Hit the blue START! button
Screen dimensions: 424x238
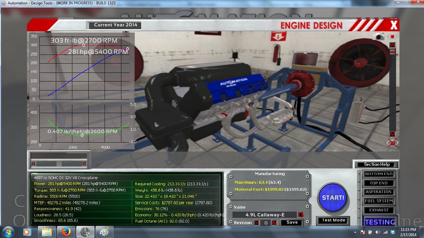coord(333,197)
